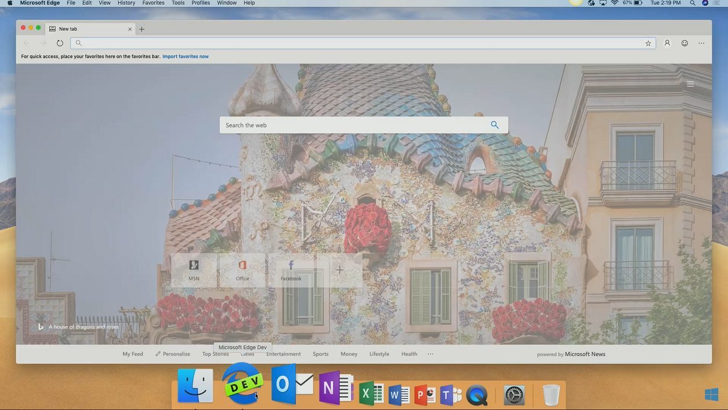Open System Preferences from the Dock
Viewport: 728px width, 410px height.
tap(514, 395)
